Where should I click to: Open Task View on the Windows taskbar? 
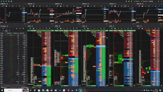pos(31,90)
